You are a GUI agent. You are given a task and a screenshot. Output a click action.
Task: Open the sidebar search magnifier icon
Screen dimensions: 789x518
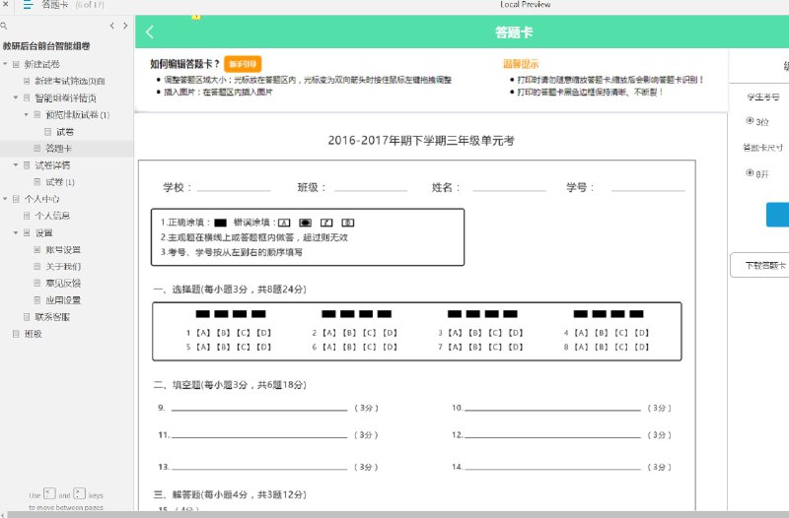[4, 26]
